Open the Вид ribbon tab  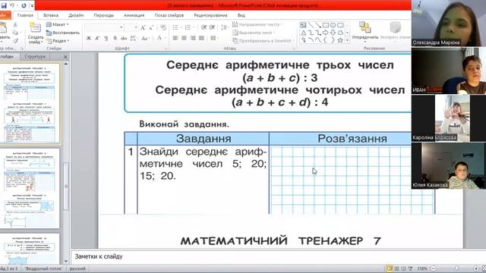[x=241, y=15]
